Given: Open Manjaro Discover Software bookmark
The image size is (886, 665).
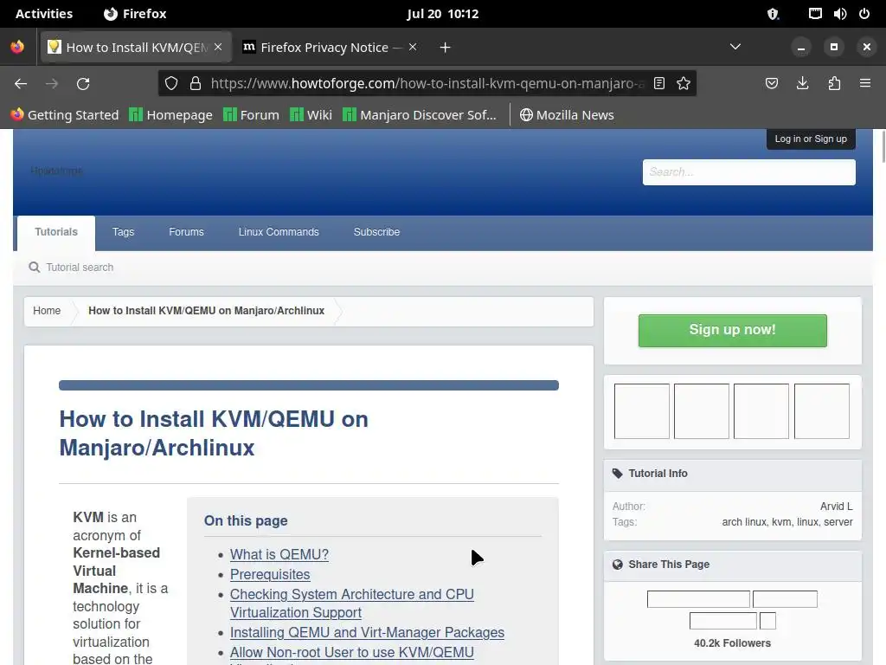Looking at the screenshot, I should (x=420, y=115).
